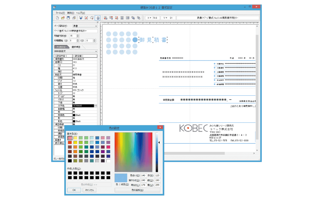The width and height of the screenshot is (313, 200).
Task: Click the align-top red arrow icon
Action: (x=111, y=18)
